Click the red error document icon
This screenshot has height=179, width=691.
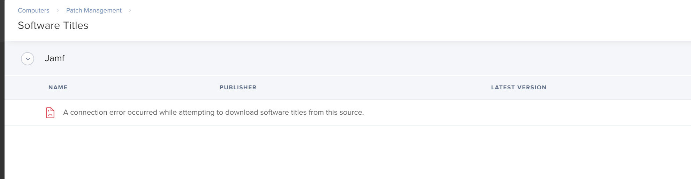pos(50,113)
